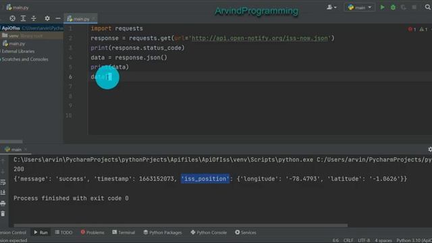Collapse all in project tree

(x=34, y=18)
